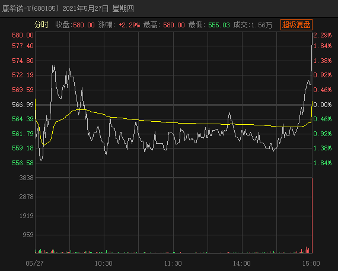Click the 15:00 time axis label
The height and width of the screenshot is (271, 338).
click(x=311, y=263)
